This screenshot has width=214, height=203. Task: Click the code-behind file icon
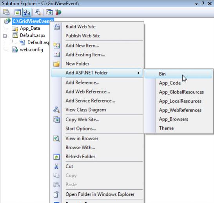[22, 42]
